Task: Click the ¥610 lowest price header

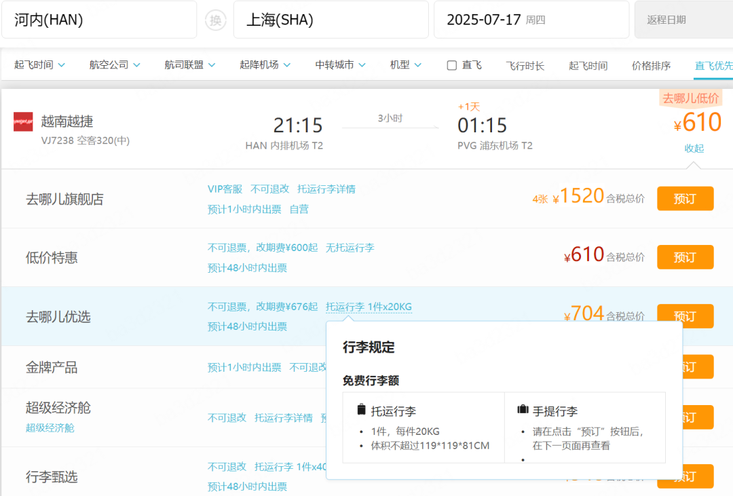Action: click(698, 123)
